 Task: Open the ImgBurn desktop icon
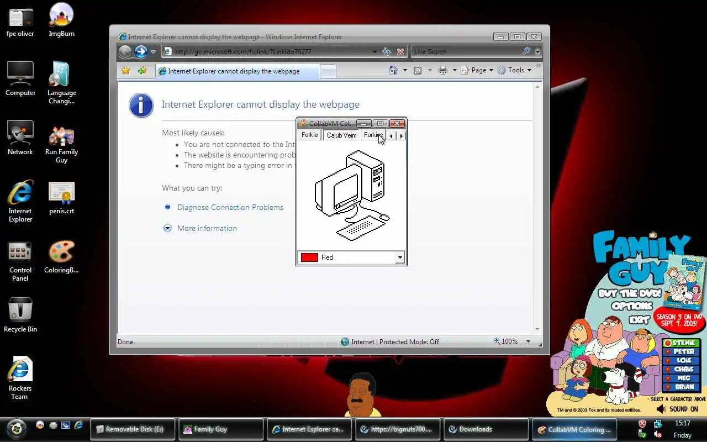(61, 21)
